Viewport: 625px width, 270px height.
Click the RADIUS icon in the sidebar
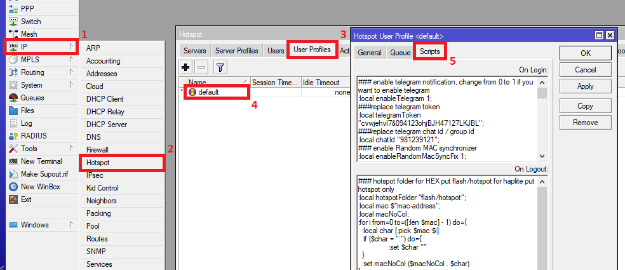pos(13,136)
